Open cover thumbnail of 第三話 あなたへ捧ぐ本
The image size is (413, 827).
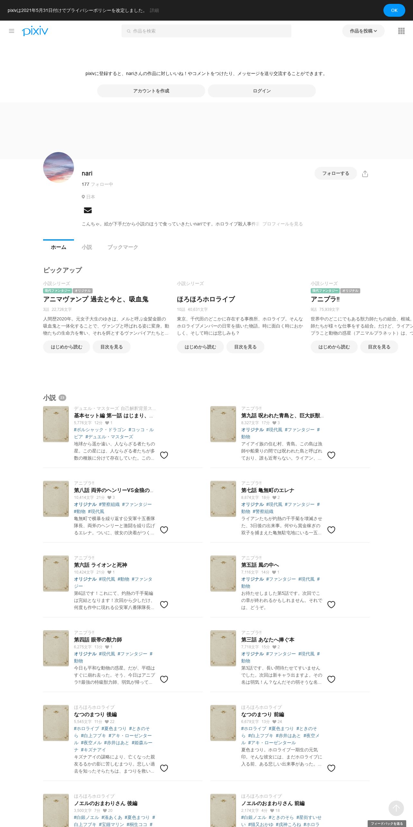click(223, 648)
